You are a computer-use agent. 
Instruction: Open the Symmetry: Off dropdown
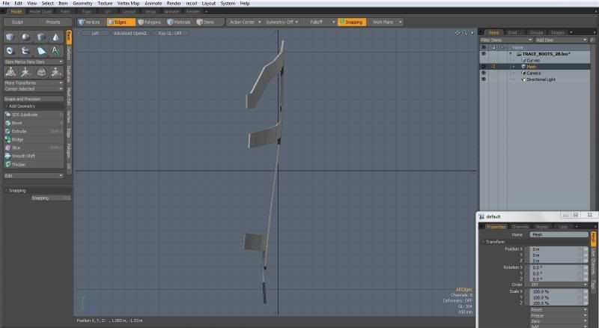tap(282, 22)
